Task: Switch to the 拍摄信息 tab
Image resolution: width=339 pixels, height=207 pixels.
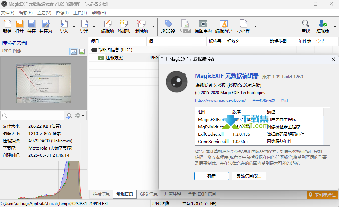Action: [x=101, y=194]
